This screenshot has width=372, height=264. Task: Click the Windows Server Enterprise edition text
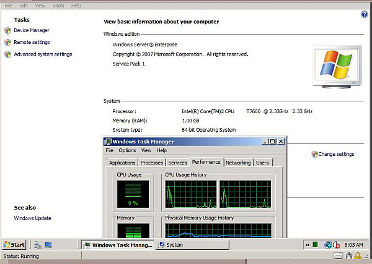point(145,45)
